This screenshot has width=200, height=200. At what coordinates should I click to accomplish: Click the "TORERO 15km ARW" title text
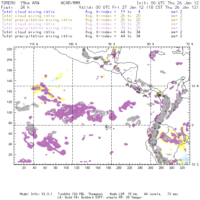[20, 3]
